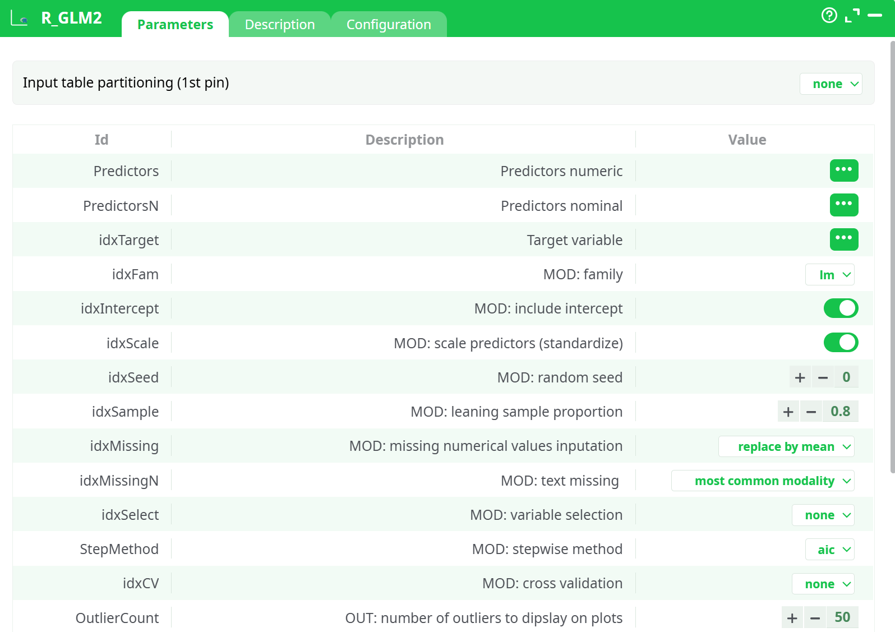Decrease random seed with minus button

pyautogui.click(x=823, y=377)
